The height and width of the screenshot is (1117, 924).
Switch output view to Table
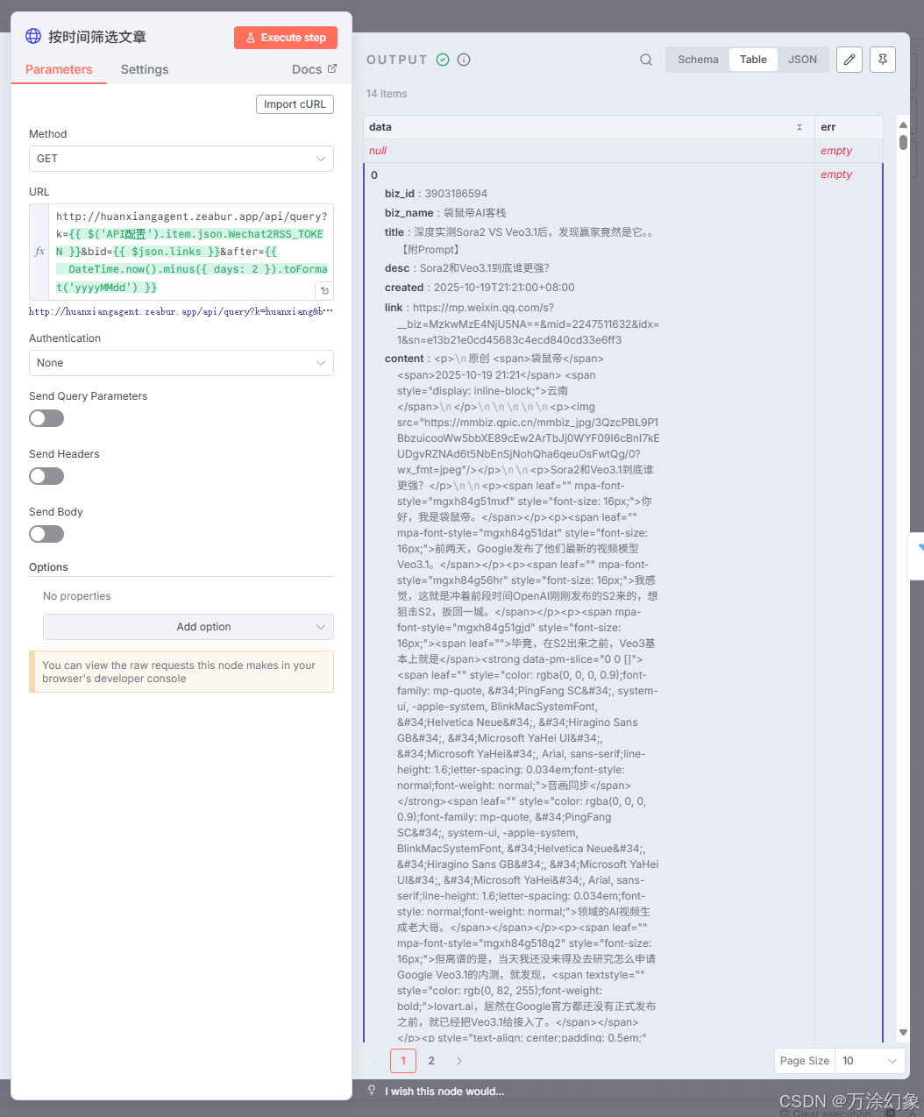point(753,60)
